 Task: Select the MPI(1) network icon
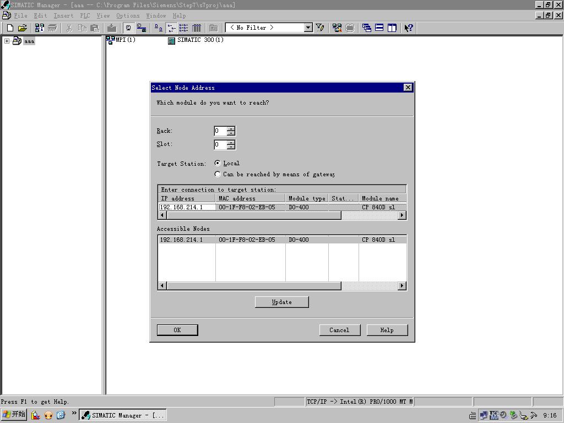pos(110,40)
